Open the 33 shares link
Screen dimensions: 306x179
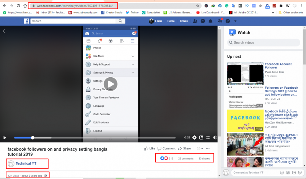204,158
